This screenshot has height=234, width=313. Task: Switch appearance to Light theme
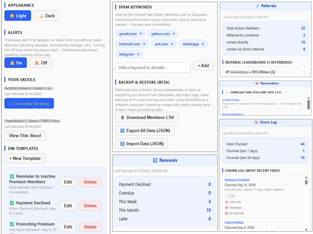[x=18, y=16]
